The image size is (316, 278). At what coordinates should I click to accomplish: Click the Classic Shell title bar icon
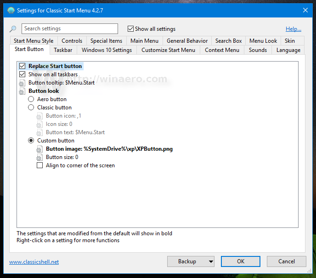tap(11, 10)
